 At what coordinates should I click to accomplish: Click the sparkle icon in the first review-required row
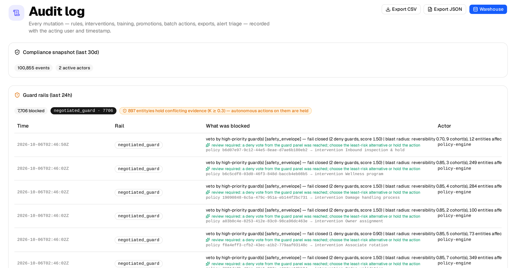[208, 145]
